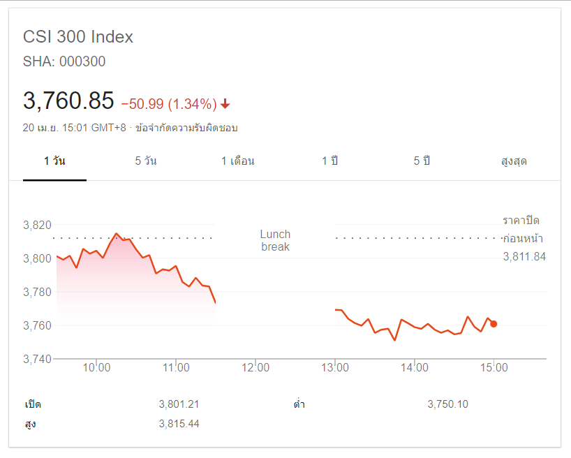
Task: Click the เปิด opening value 3,801.21
Action: coord(179,404)
